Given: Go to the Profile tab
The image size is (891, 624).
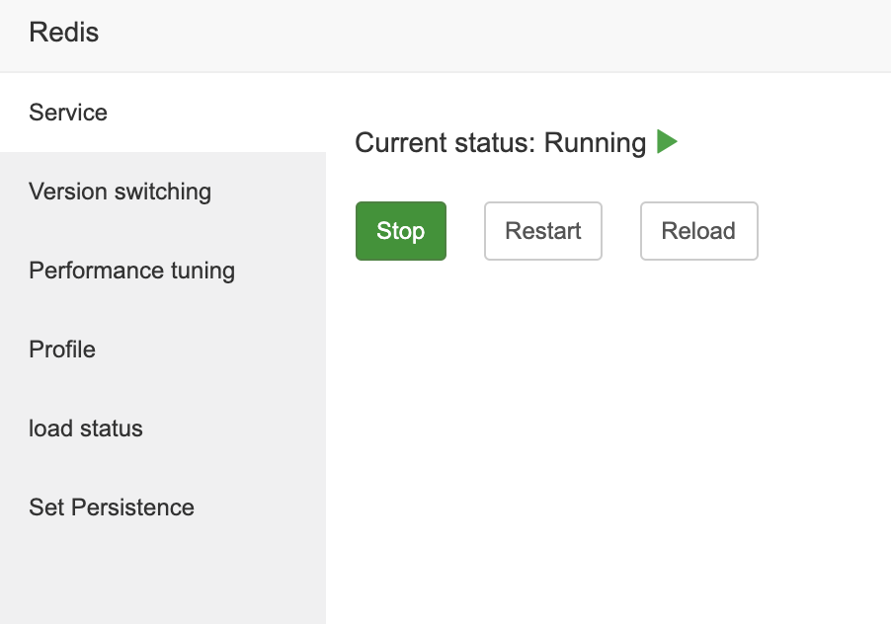Looking at the screenshot, I should point(62,350).
